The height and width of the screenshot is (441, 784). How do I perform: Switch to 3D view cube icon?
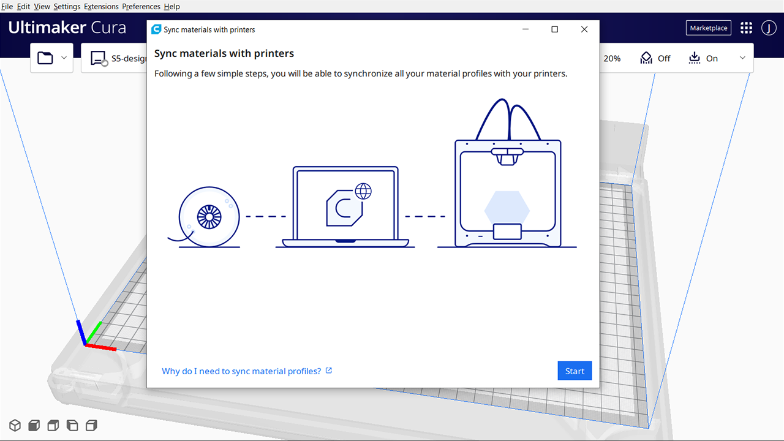pos(15,425)
